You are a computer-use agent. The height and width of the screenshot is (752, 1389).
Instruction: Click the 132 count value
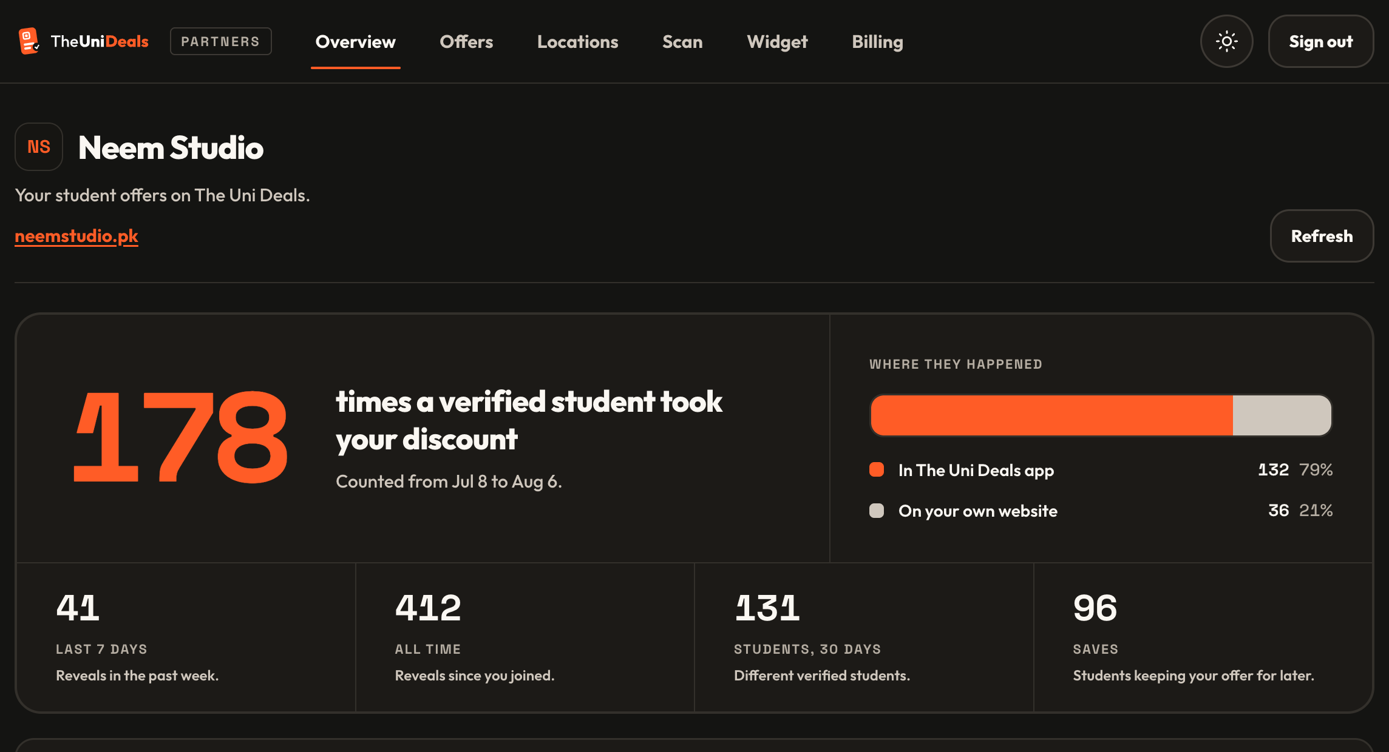coord(1273,469)
